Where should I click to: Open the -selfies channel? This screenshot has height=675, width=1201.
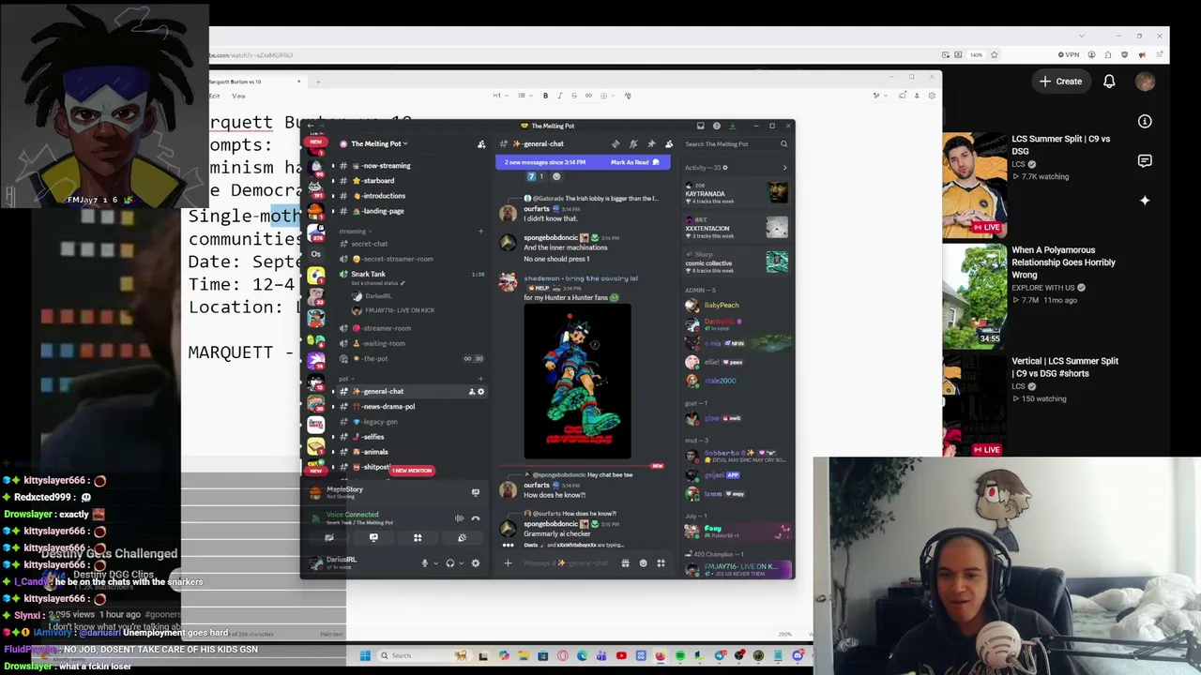[373, 437]
